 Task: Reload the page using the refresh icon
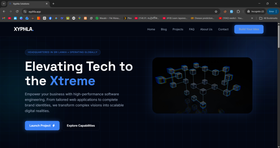pyautogui.click(x=17, y=11)
